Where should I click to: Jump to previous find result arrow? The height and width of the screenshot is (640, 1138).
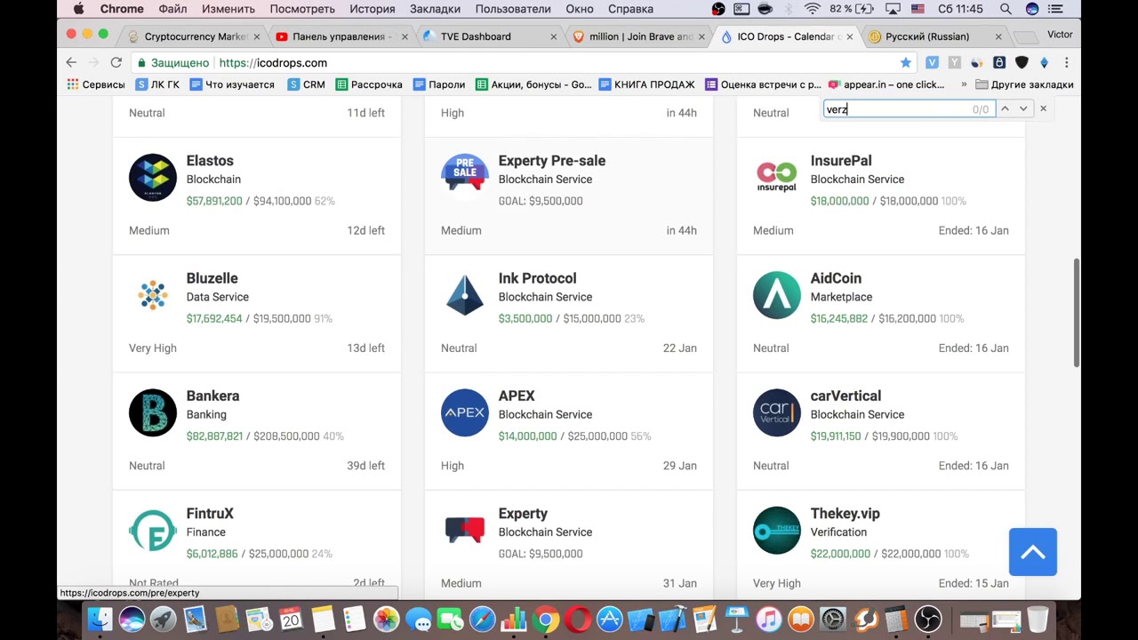pos(1005,108)
